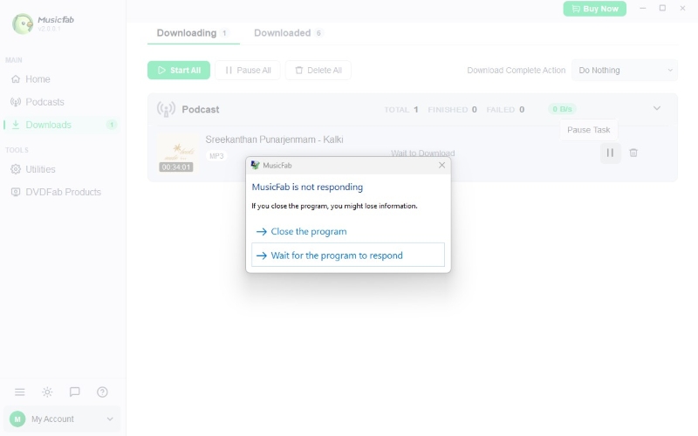Click the MusicFab parrot logo
The height and width of the screenshot is (436, 698).
tap(23, 24)
